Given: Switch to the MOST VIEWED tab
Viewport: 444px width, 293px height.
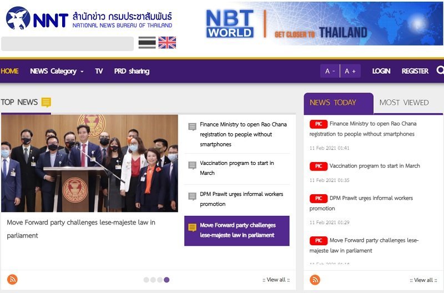Looking at the screenshot, I should (404, 103).
